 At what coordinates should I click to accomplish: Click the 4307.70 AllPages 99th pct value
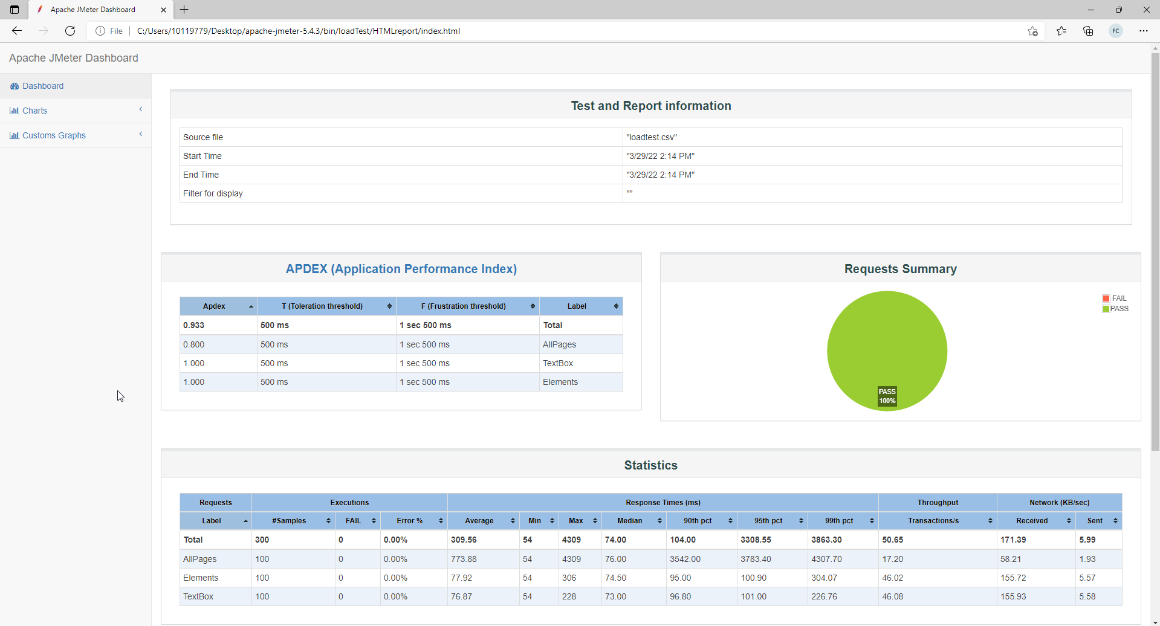click(x=827, y=559)
